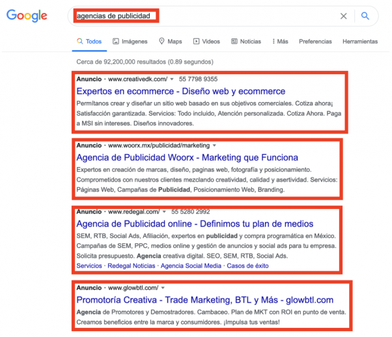Image resolution: width=392 pixels, height=337 pixels.
Task: Click the Imágenes picture icon
Action: tap(116, 41)
